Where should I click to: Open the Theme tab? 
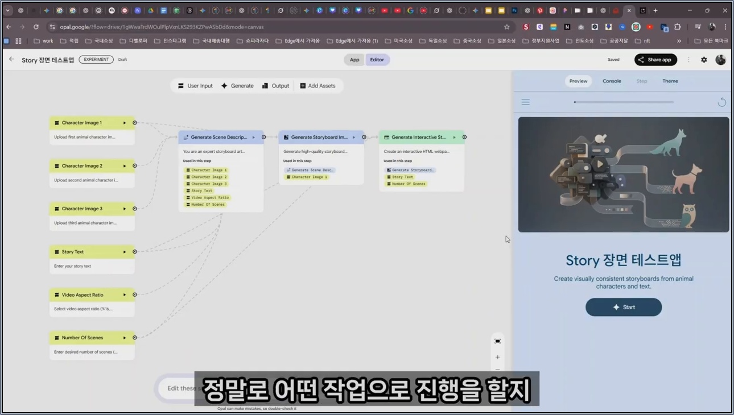(x=670, y=81)
